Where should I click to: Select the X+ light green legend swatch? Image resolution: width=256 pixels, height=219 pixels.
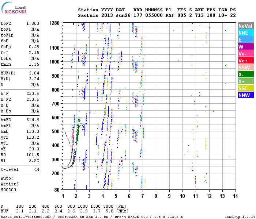[x=246, y=81]
